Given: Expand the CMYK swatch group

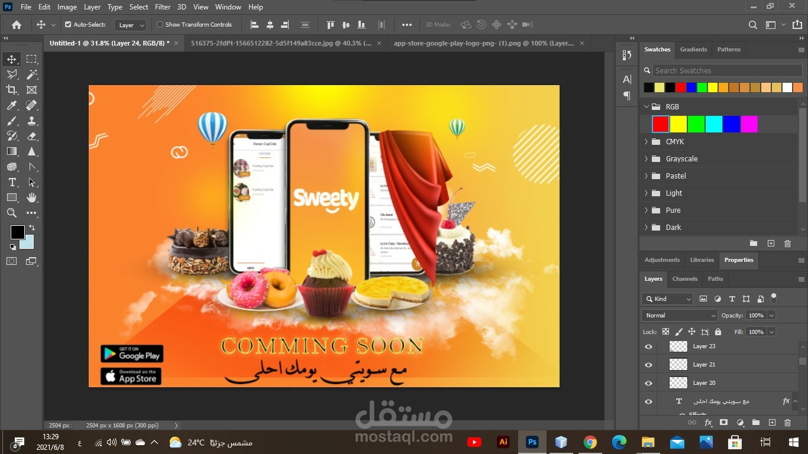Looking at the screenshot, I should coord(646,142).
